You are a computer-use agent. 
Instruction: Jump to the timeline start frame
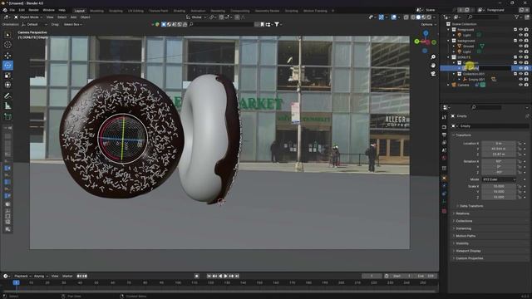point(209,276)
